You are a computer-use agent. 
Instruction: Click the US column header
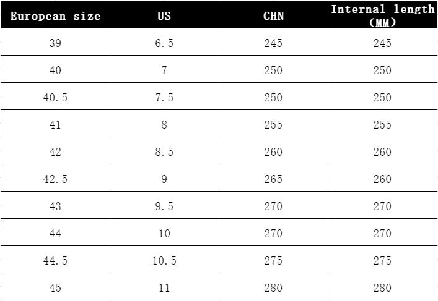click(x=164, y=16)
